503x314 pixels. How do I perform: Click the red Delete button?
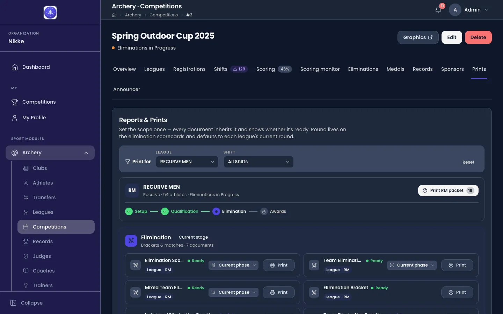(478, 37)
